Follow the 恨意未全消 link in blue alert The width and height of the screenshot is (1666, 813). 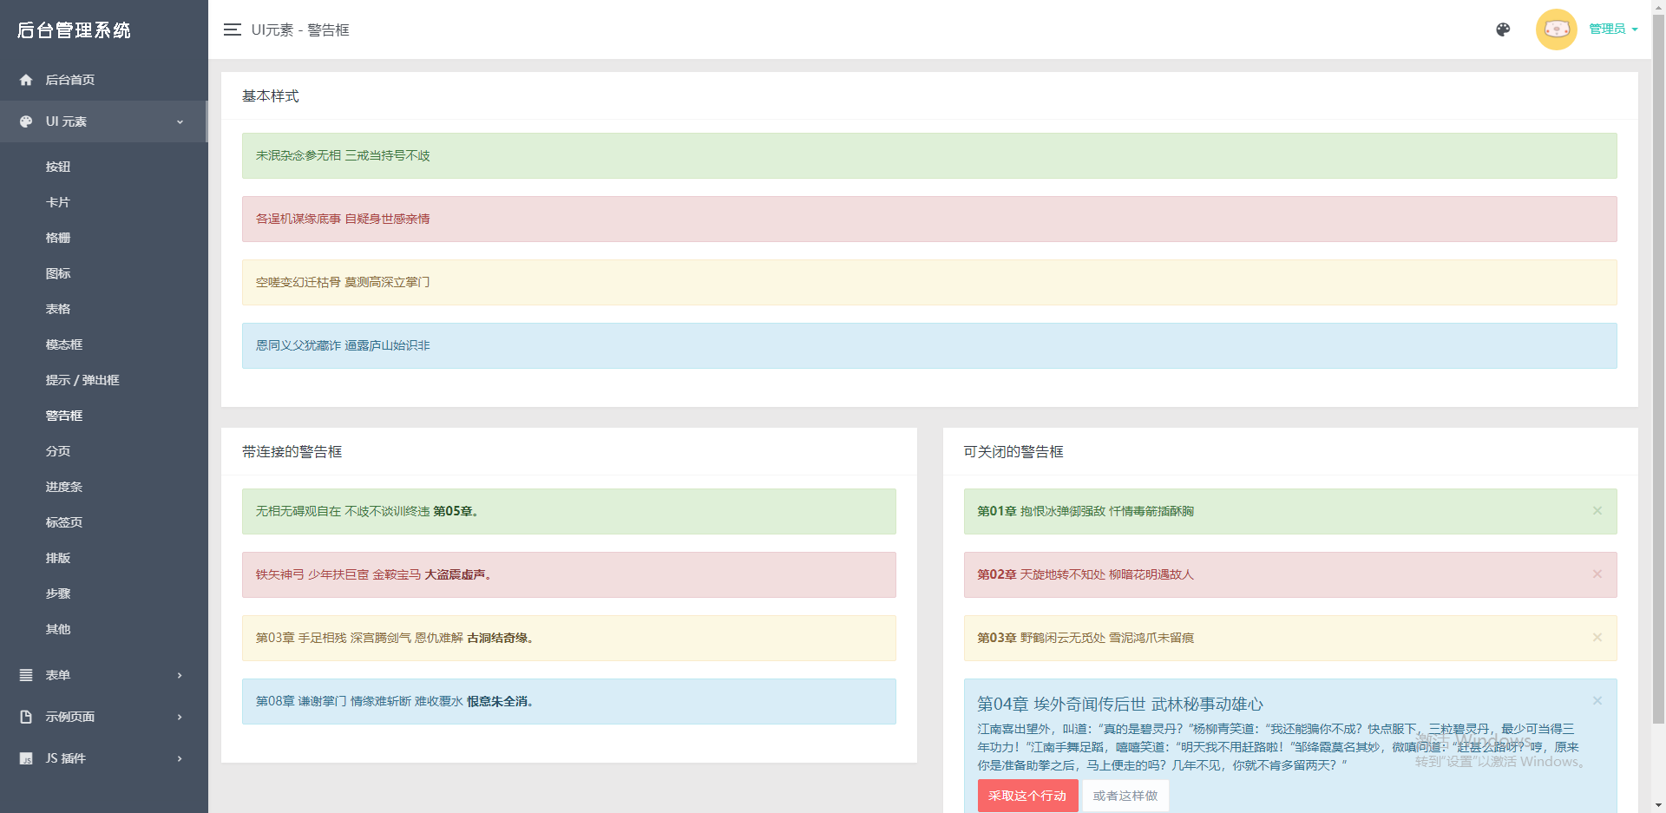click(x=500, y=702)
